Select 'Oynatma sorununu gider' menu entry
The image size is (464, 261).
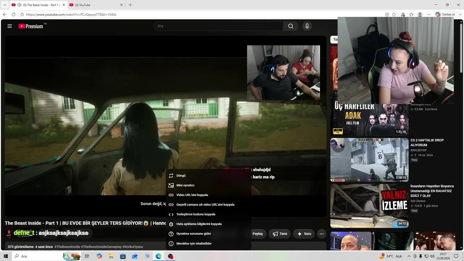pyautogui.click(x=208, y=234)
